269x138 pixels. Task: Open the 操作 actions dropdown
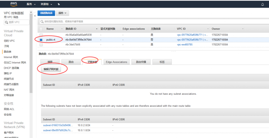[63, 13]
